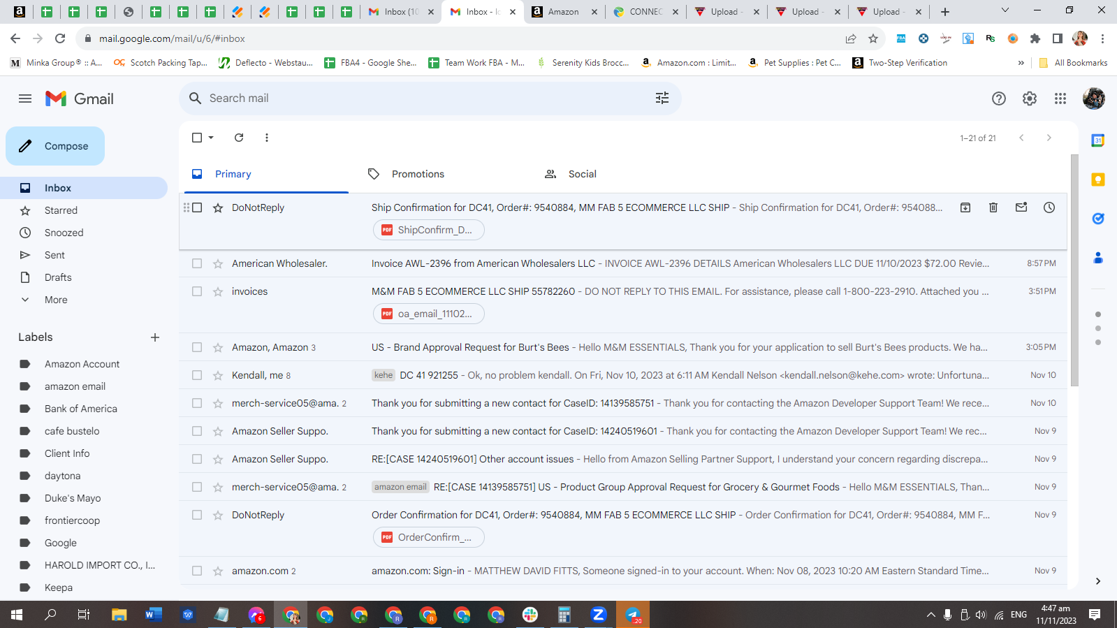Check the amazon.com Sign-in email checkbox

197,571
